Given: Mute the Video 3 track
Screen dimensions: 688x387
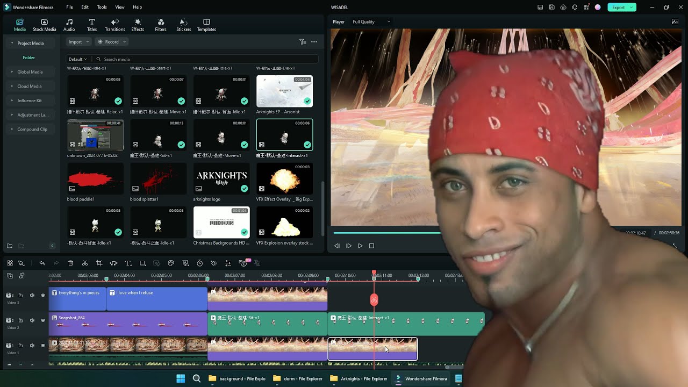Looking at the screenshot, I should 32,295.
